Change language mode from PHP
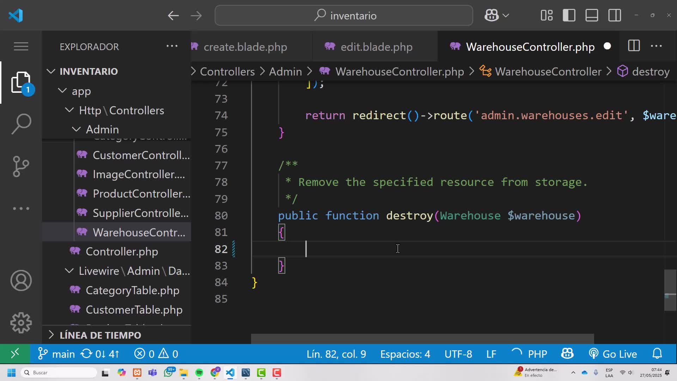Screen dimensions: 677x381 (x=537, y=354)
